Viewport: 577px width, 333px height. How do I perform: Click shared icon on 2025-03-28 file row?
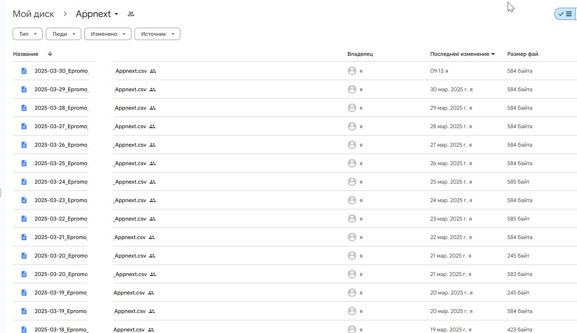(x=153, y=108)
